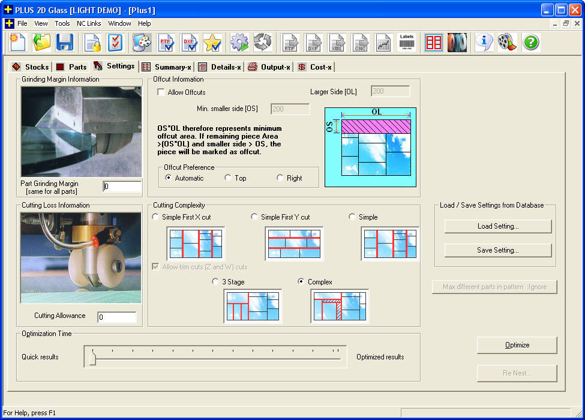The width and height of the screenshot is (585, 420).
Task: Select Simple First Y cut option
Action: tap(254, 217)
